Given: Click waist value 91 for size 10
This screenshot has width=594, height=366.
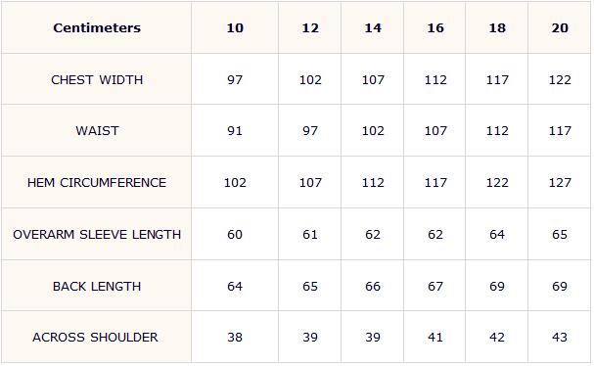Looking at the screenshot, I should [x=235, y=131].
